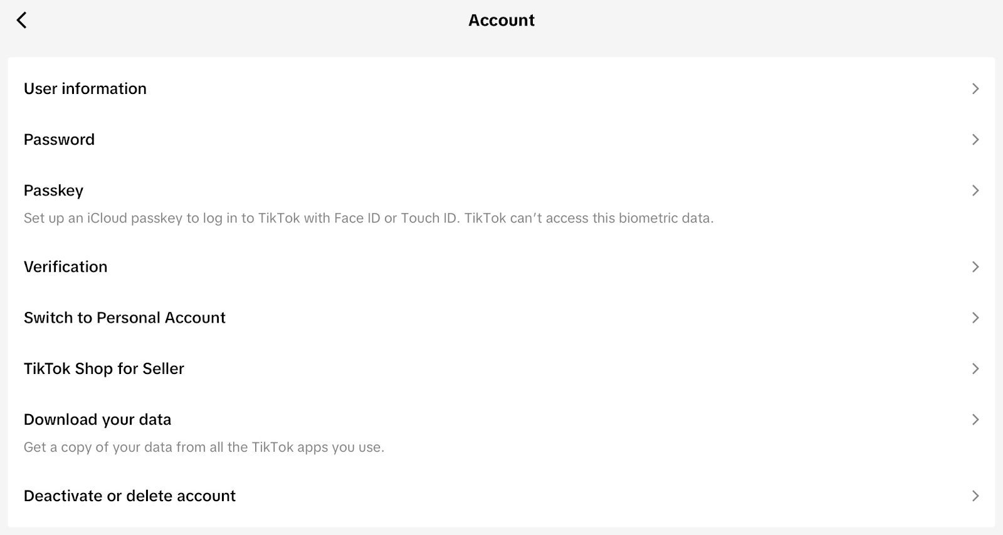Open the Password settings
The height and width of the screenshot is (535, 1003).
click(x=59, y=139)
